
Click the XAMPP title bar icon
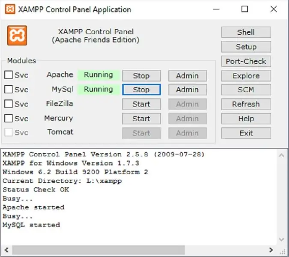coord(10,9)
